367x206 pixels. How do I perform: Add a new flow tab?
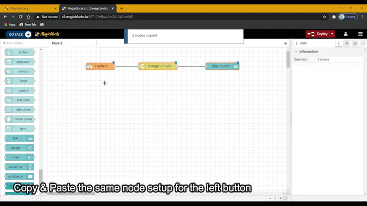click(x=285, y=43)
